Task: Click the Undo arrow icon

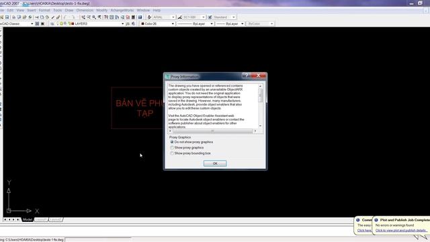Action: point(65,17)
